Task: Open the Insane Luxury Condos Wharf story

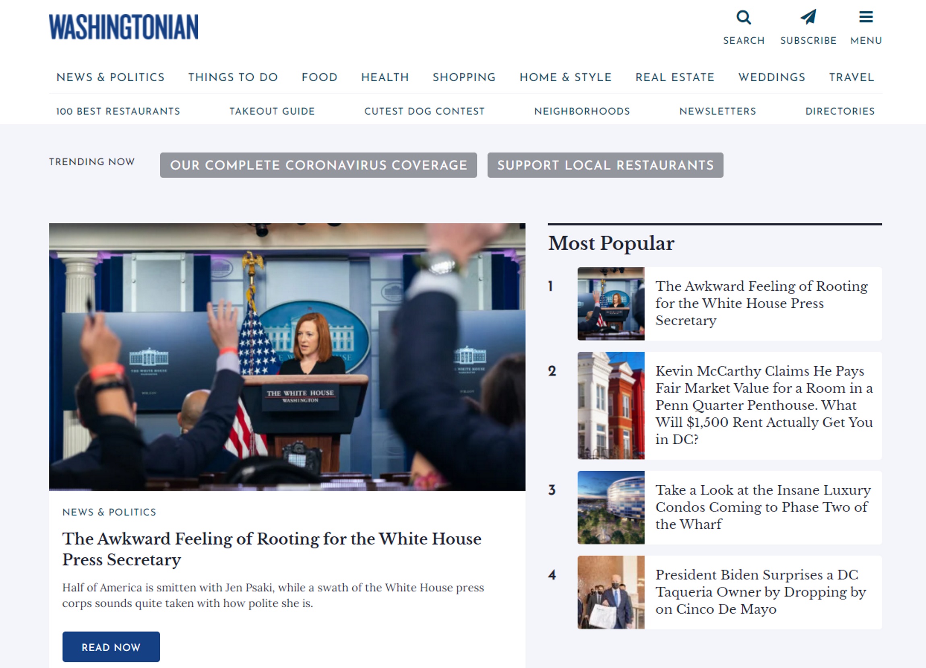Action: click(x=763, y=507)
